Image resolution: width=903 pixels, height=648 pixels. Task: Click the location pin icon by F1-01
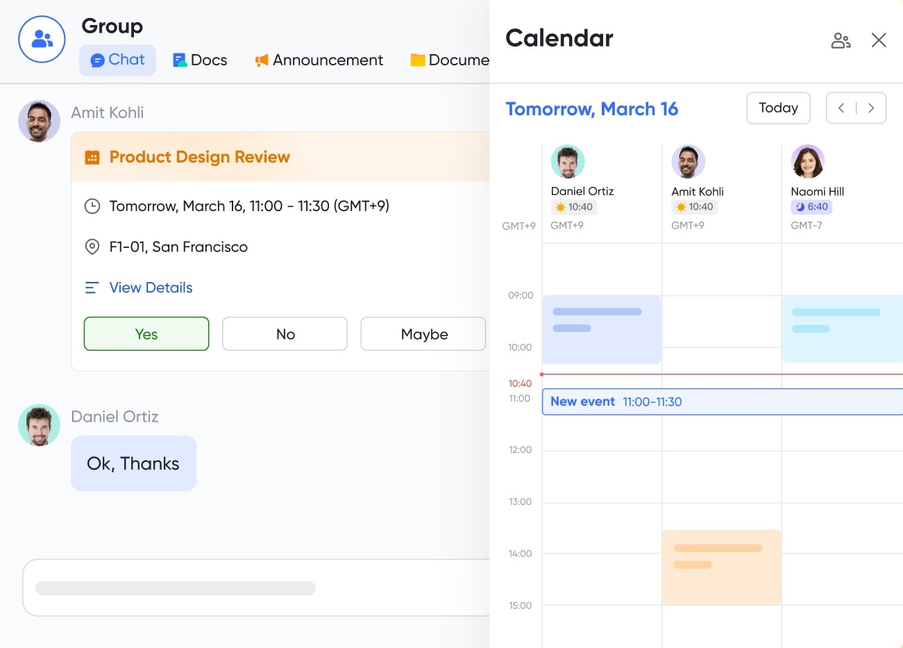92,247
